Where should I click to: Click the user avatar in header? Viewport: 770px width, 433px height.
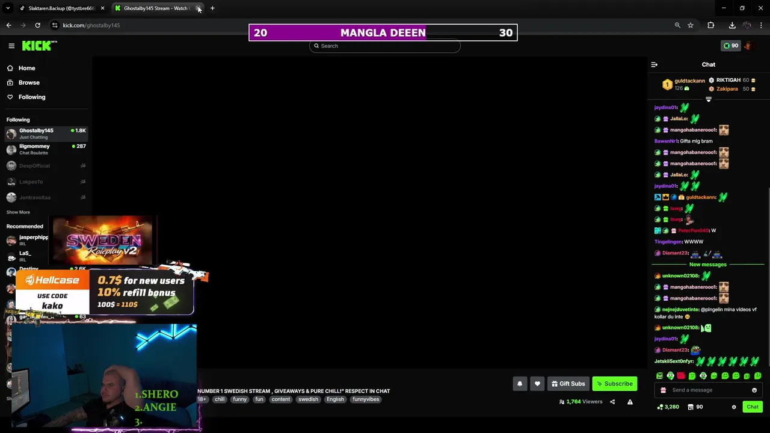click(x=748, y=46)
